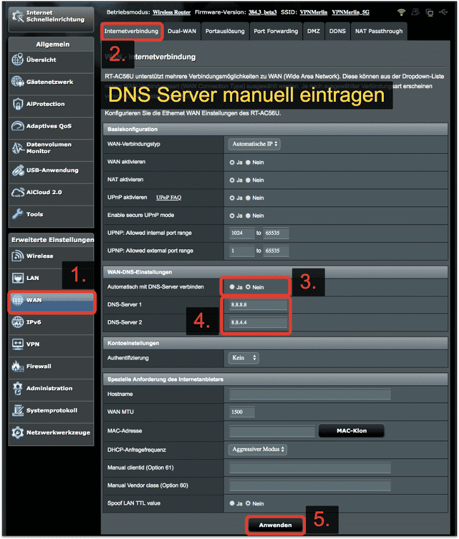Open LAN settings icon
Image resolution: width=459 pixels, height=539 pixels.
pos(18,278)
